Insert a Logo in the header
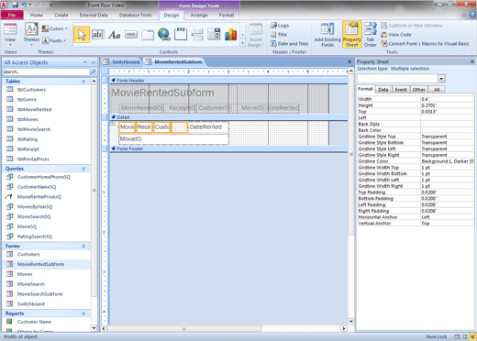This screenshot has height=341, width=477. (280, 26)
